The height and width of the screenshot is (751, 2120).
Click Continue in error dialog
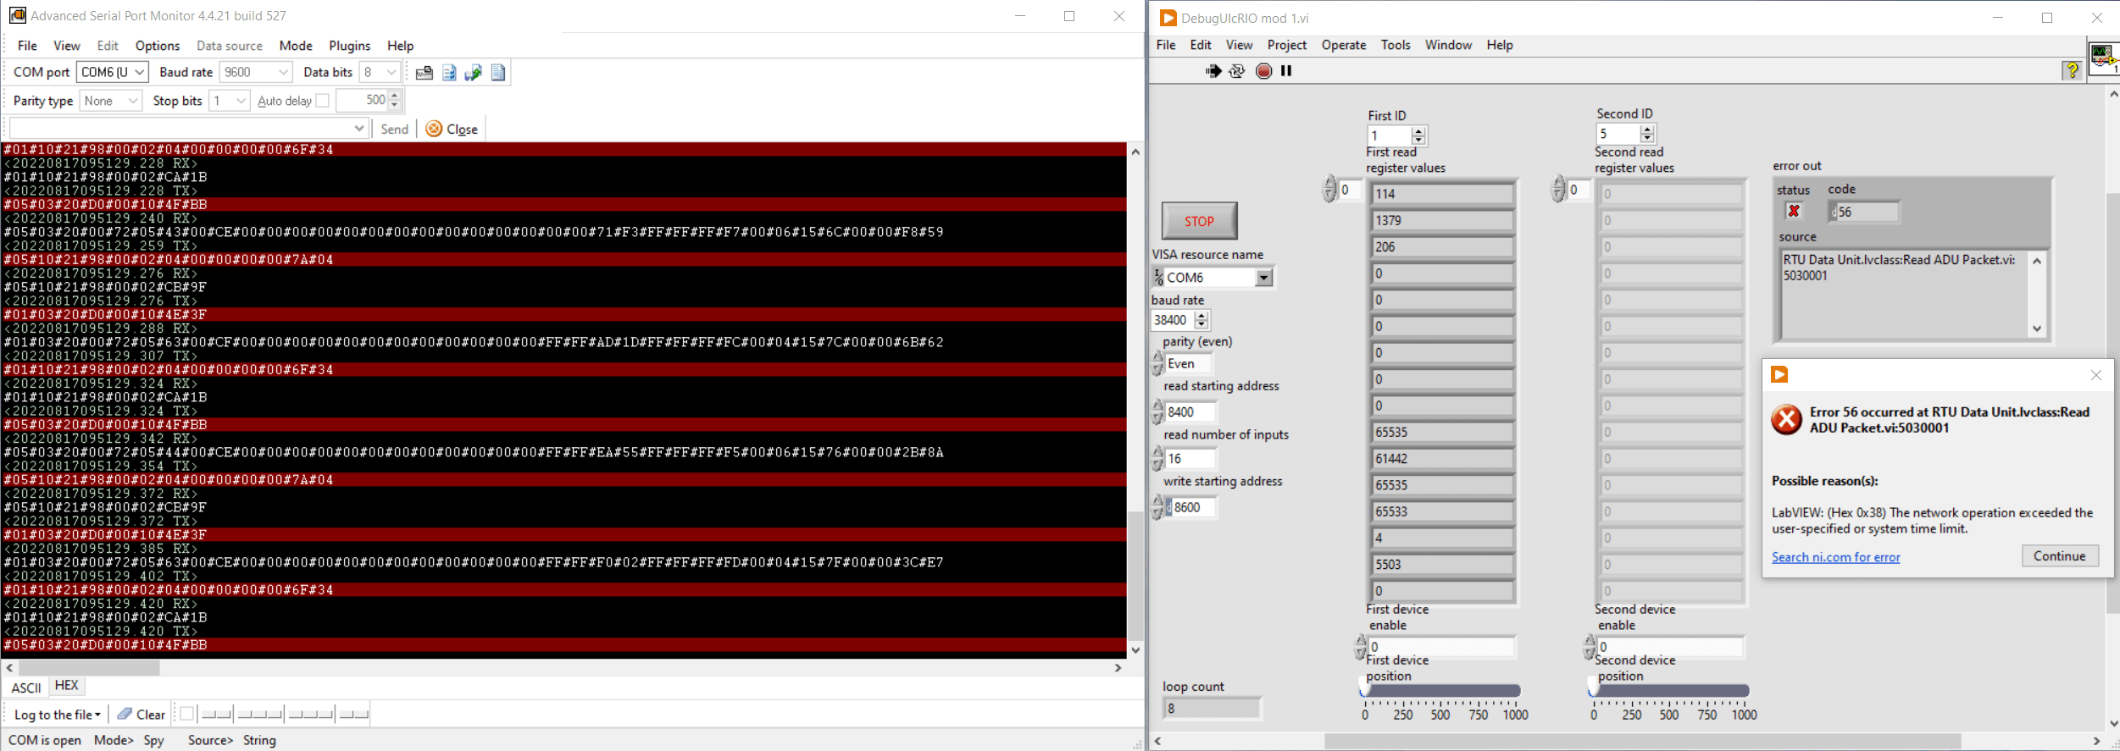2060,555
